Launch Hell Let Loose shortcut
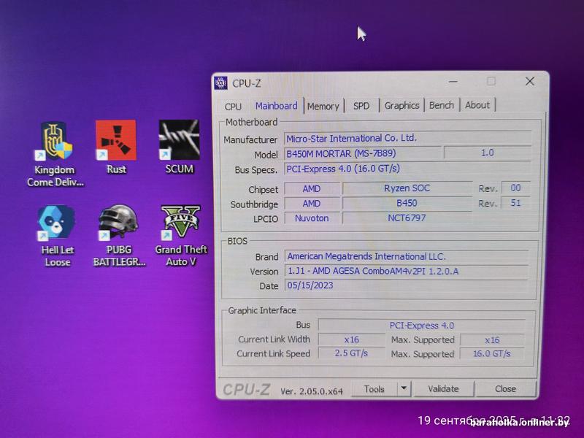This screenshot has width=584, height=438. pyautogui.click(x=57, y=236)
